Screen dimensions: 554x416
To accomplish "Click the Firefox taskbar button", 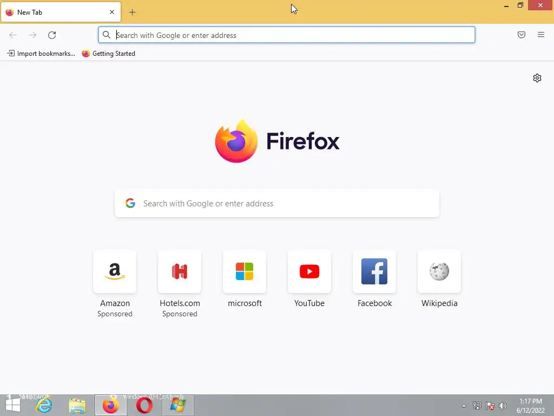I will [110, 405].
